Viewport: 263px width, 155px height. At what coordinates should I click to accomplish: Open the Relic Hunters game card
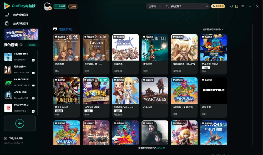click(x=125, y=133)
